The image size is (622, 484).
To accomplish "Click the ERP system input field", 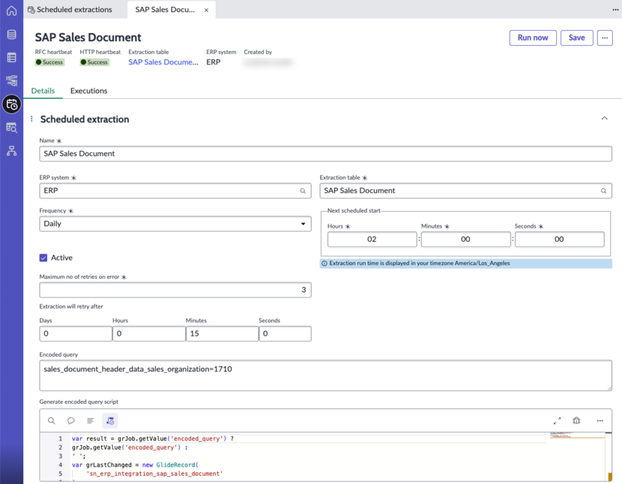I will [175, 191].
